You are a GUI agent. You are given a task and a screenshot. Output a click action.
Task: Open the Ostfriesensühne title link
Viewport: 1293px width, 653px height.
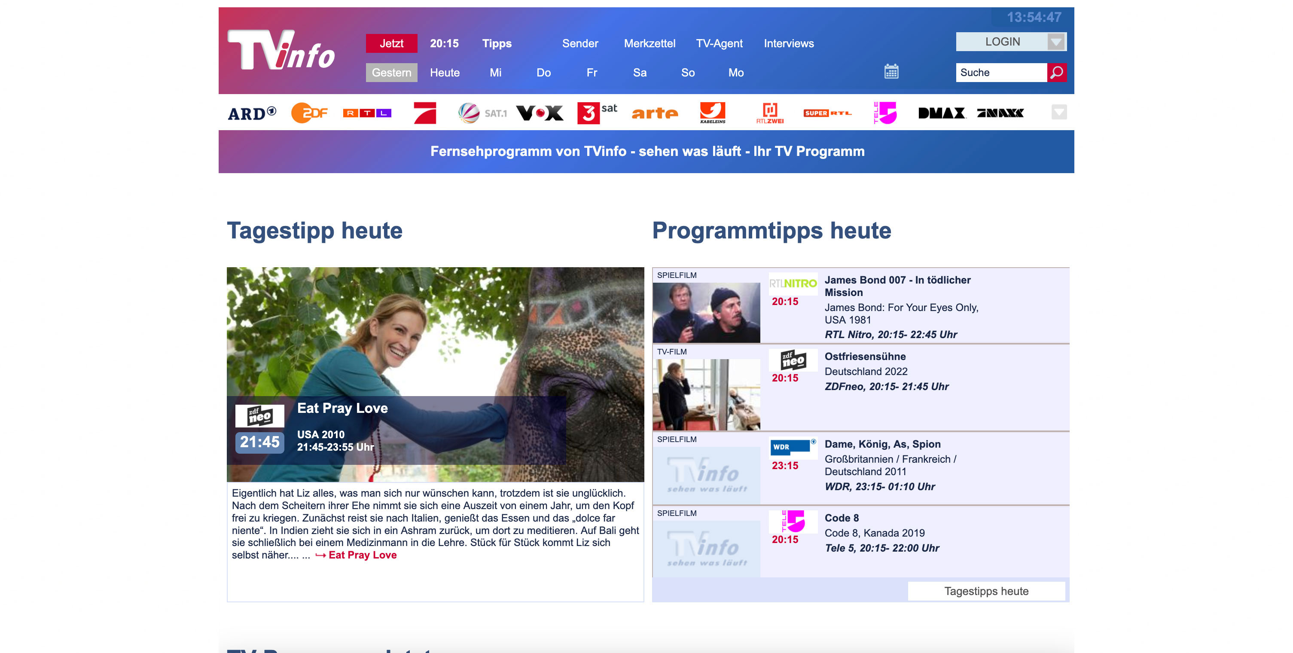(x=865, y=357)
